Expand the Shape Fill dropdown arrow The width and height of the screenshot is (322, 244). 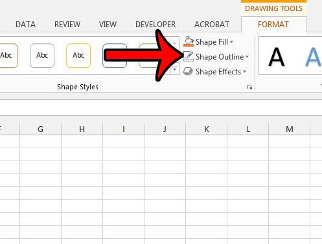click(x=231, y=42)
